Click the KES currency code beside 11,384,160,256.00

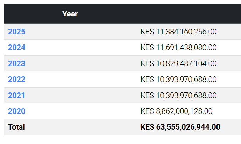coord(147,32)
